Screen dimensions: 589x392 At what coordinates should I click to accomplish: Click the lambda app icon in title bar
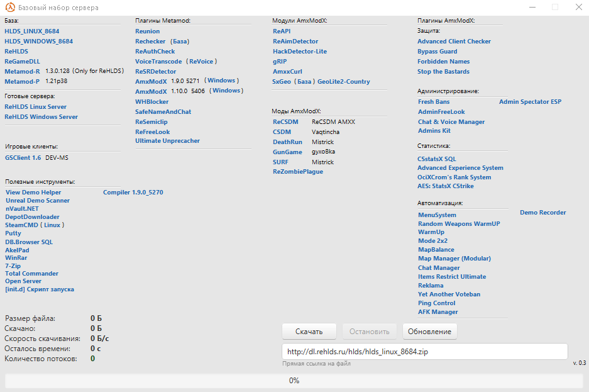point(10,7)
